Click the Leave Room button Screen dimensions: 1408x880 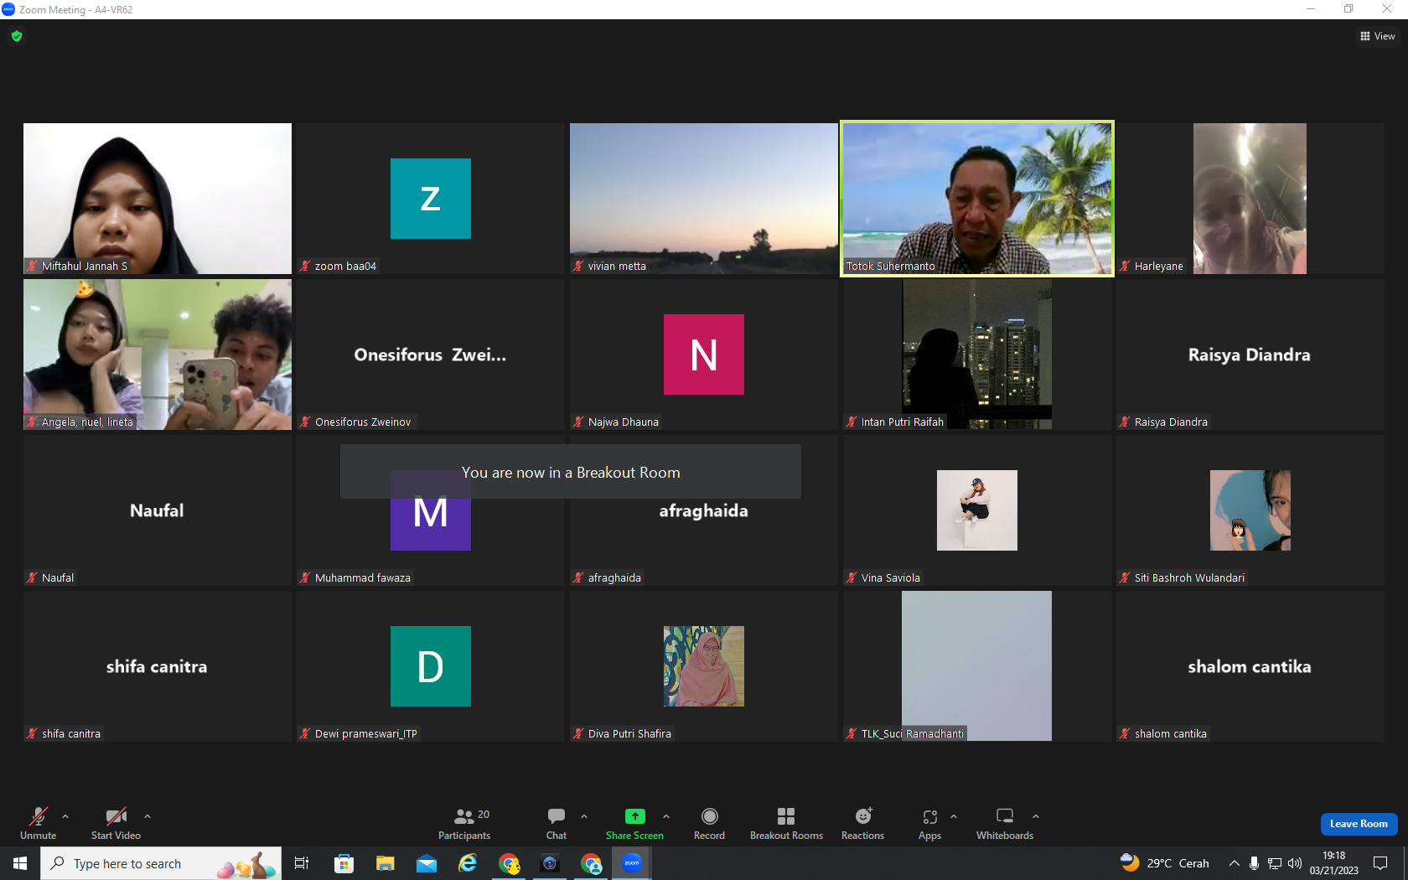tap(1359, 824)
